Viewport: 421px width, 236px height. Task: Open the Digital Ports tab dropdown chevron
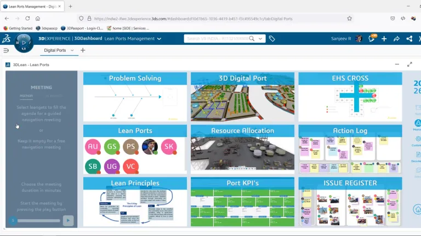[72, 50]
